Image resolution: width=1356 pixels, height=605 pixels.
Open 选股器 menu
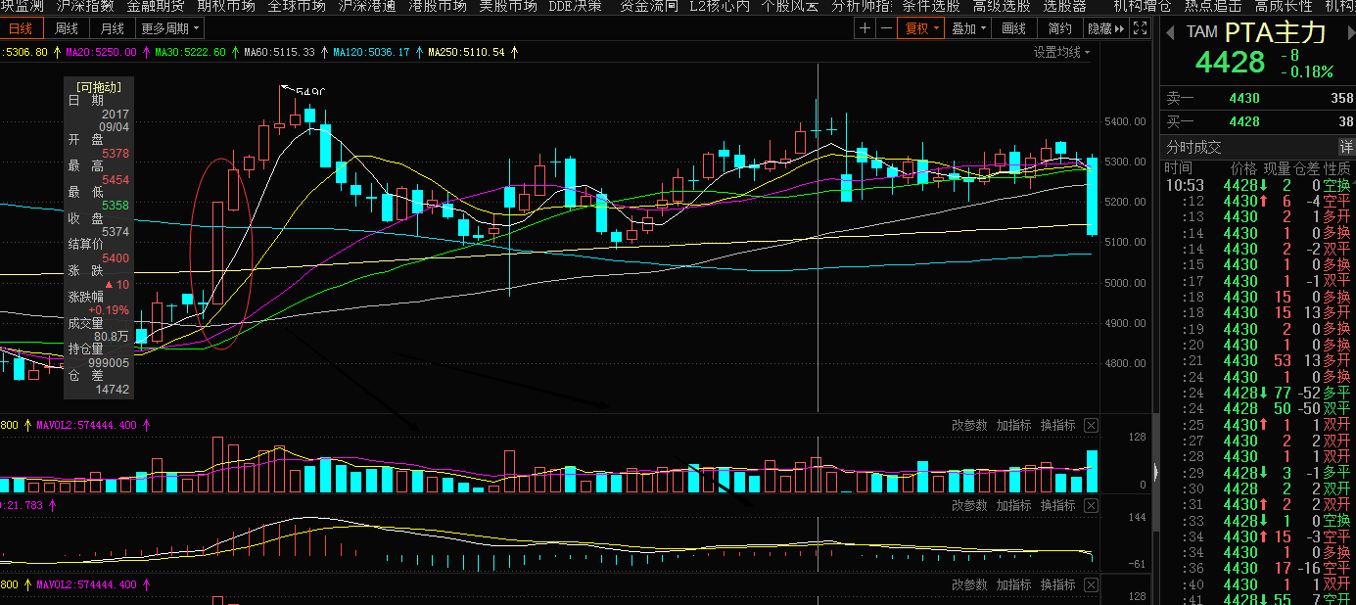coord(1065,7)
